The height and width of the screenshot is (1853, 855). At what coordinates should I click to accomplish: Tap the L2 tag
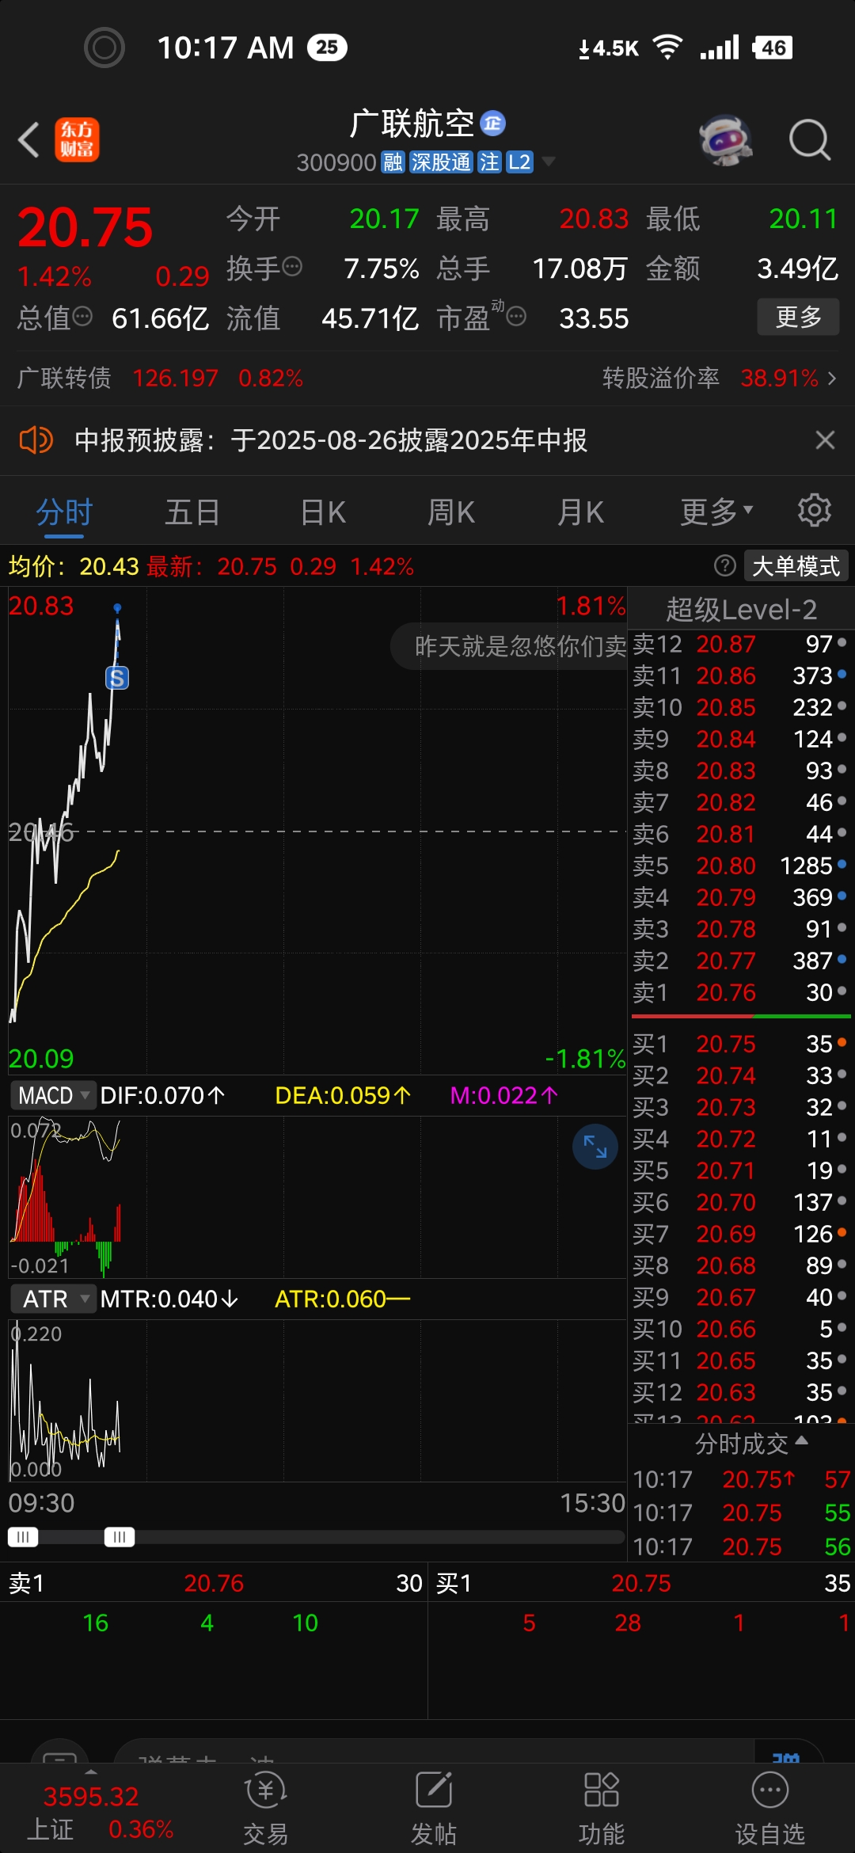click(519, 162)
